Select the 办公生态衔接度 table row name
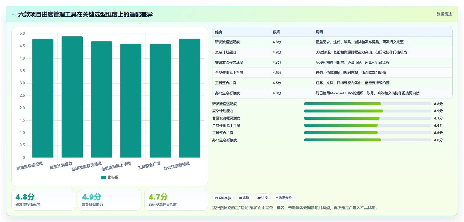This screenshot has height=222, width=464. click(227, 93)
